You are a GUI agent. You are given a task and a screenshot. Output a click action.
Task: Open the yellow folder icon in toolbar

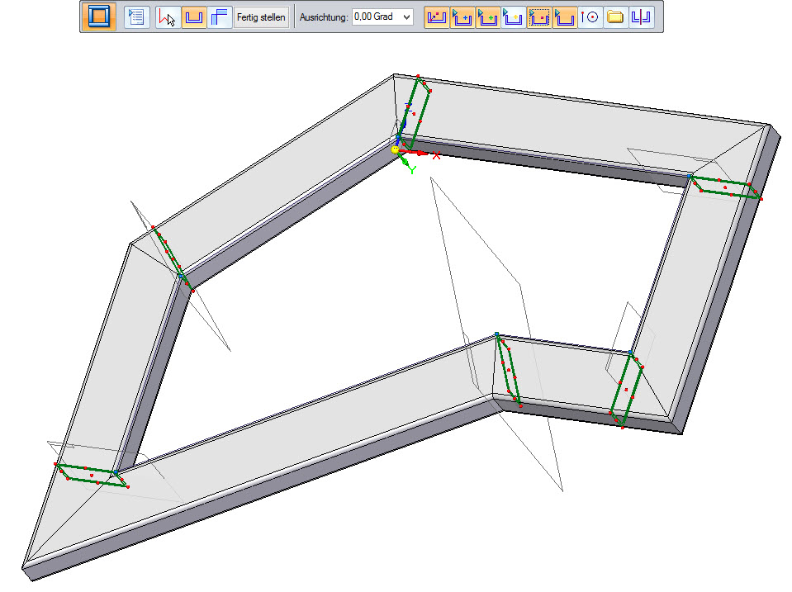click(615, 17)
